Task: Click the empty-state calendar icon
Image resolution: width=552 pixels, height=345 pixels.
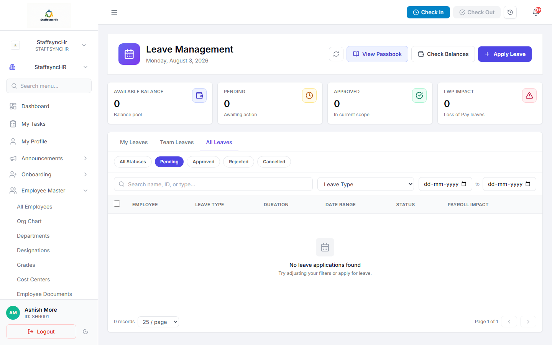Action: (325, 247)
